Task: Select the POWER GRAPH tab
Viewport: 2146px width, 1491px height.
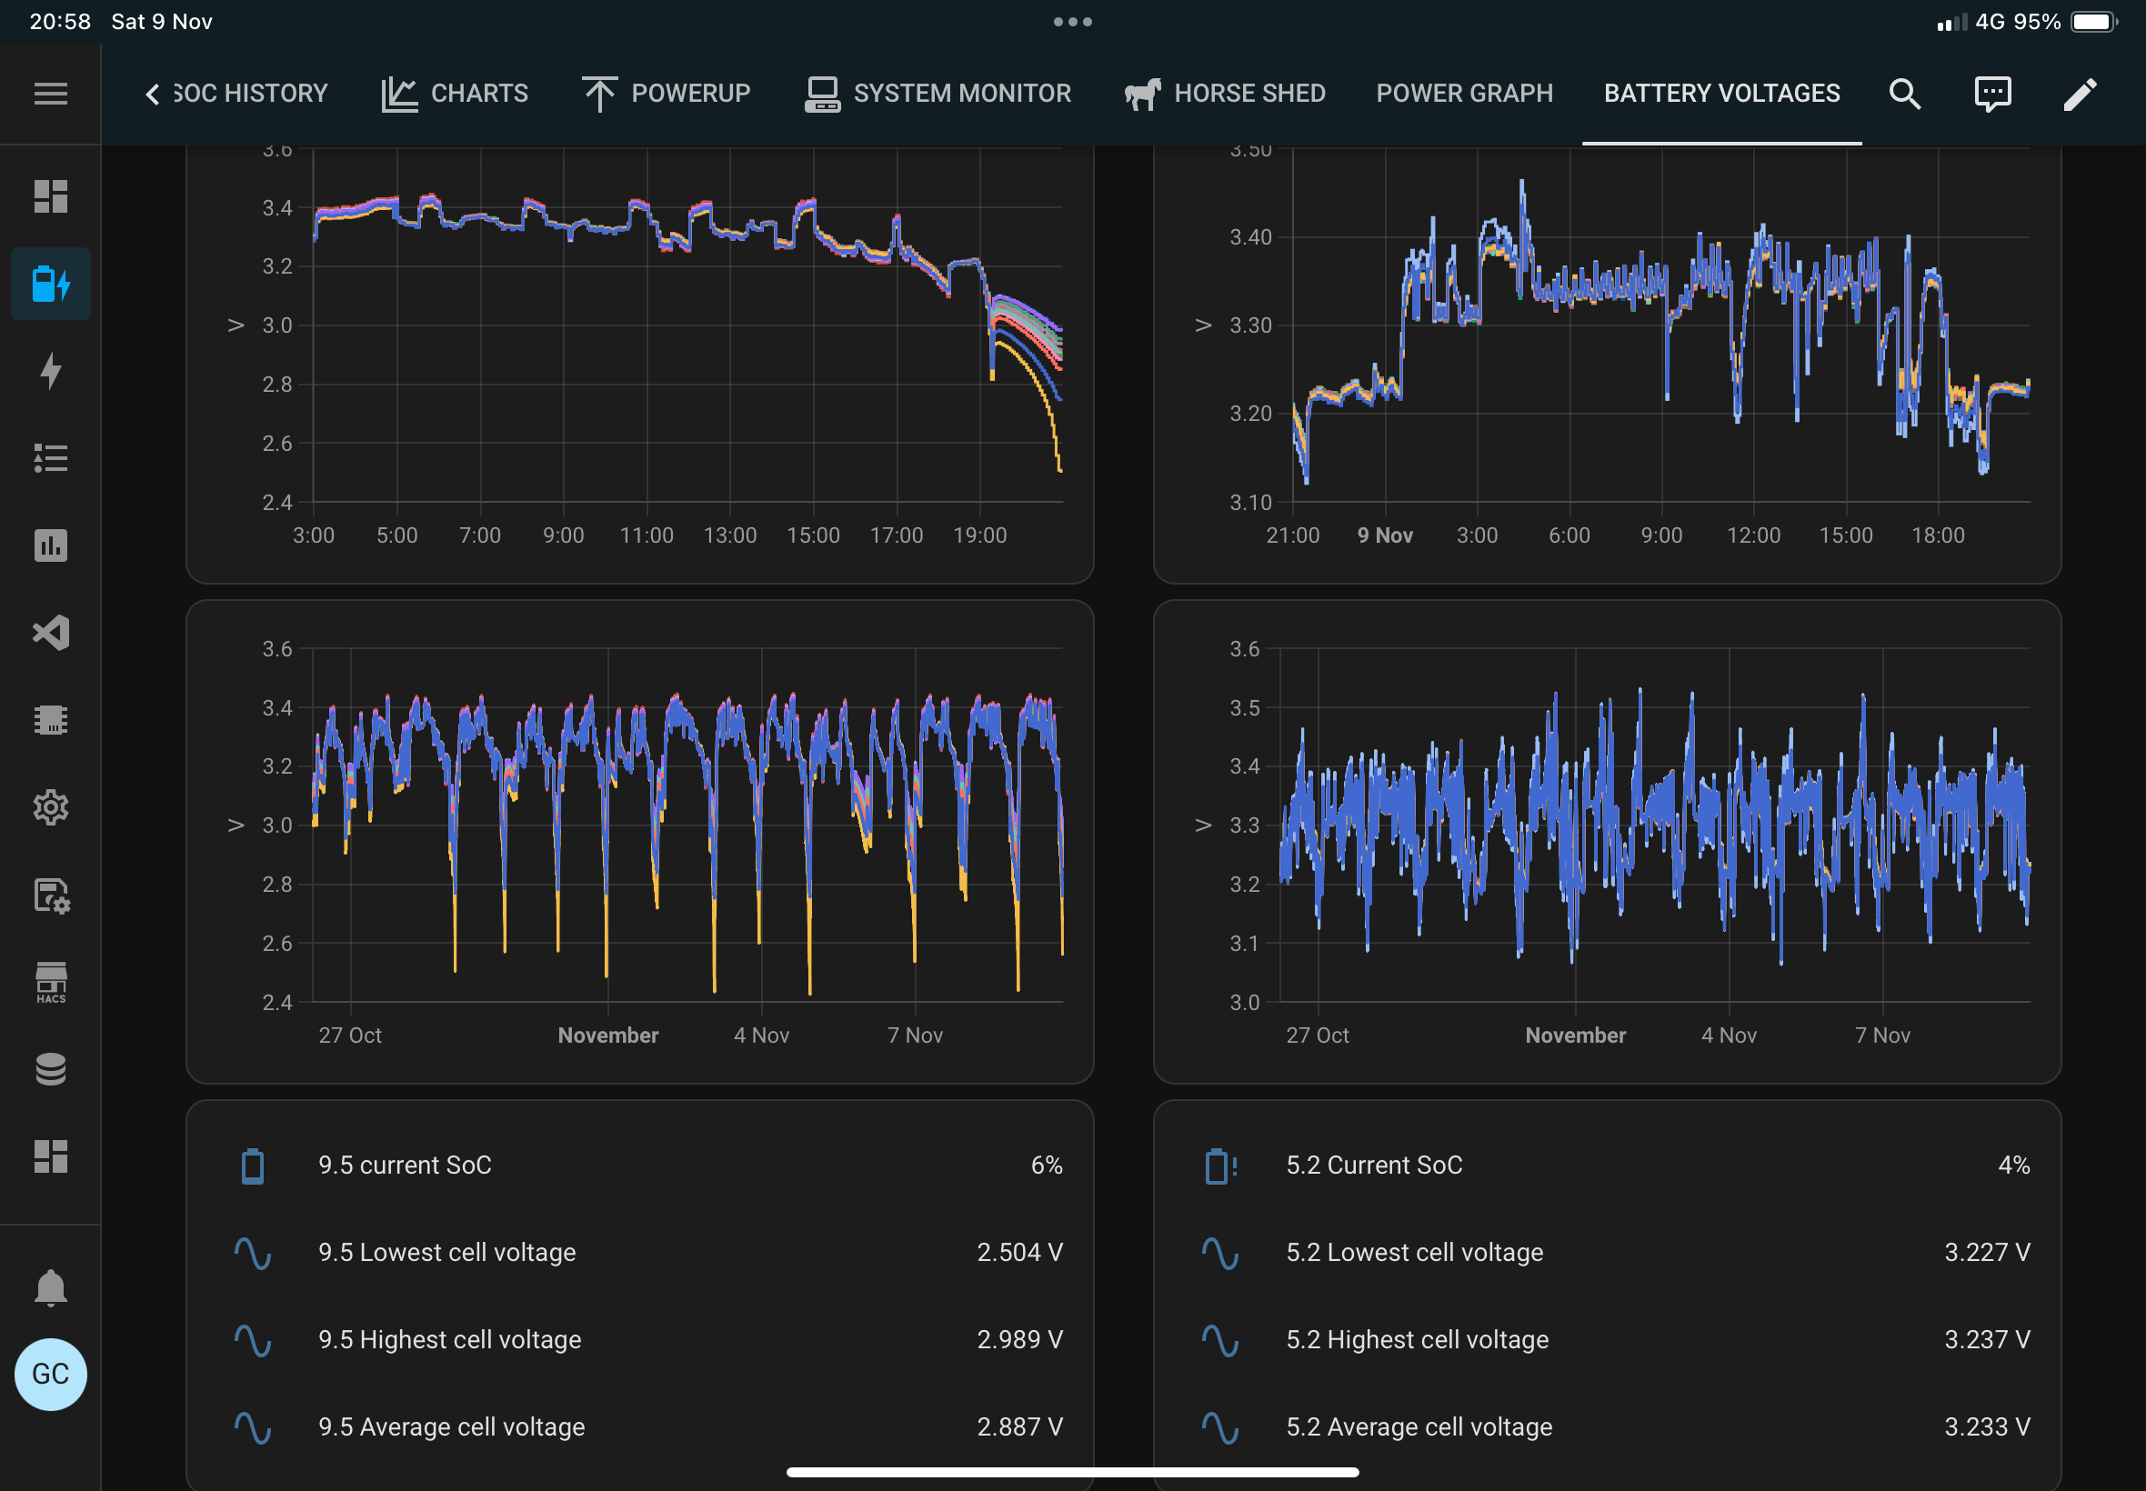Action: point(1464,94)
